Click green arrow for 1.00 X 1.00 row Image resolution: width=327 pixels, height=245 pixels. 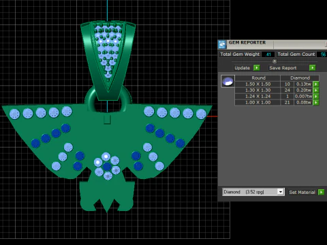pos(316,103)
